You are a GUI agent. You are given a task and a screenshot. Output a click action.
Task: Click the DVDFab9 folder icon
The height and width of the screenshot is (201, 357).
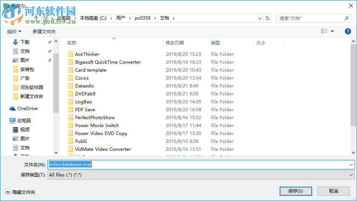coord(71,94)
